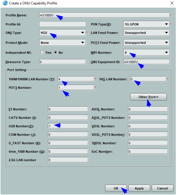Confirm with the OK button
The width and height of the screenshot is (178, 195).
pyautogui.click(x=116, y=188)
